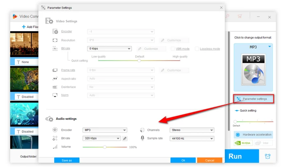The width and height of the screenshot is (288, 167).
Task: Open the Frame rate 0 fps dropdown
Action: point(121,70)
